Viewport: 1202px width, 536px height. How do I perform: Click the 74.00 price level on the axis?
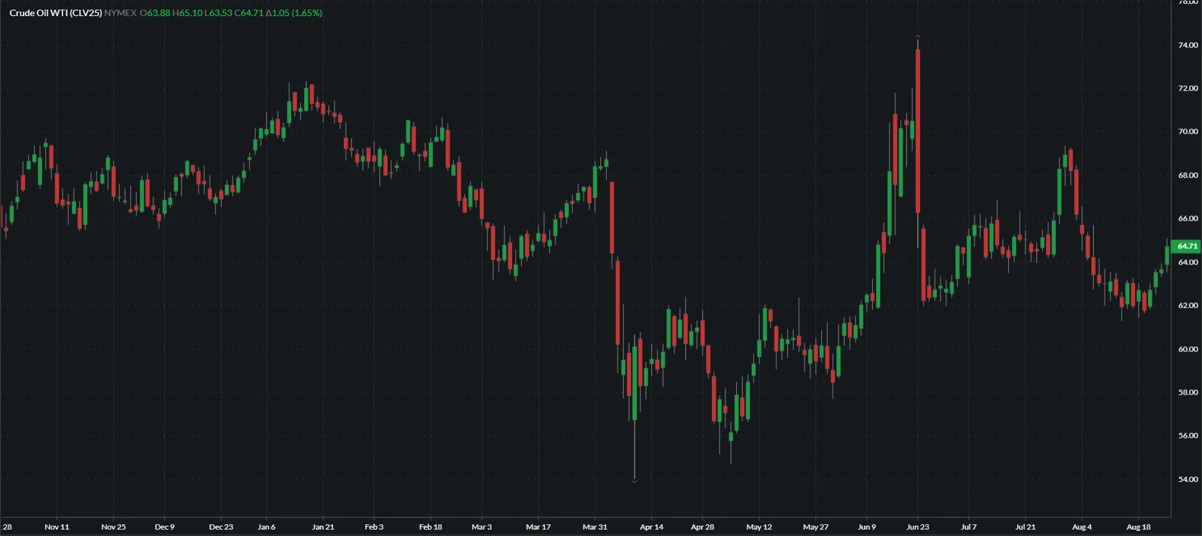[x=1188, y=45]
